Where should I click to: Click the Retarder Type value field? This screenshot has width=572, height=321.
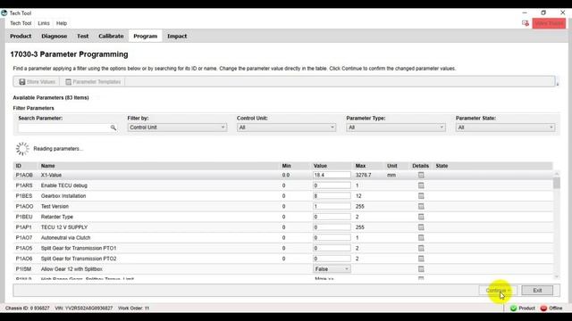click(x=332, y=217)
